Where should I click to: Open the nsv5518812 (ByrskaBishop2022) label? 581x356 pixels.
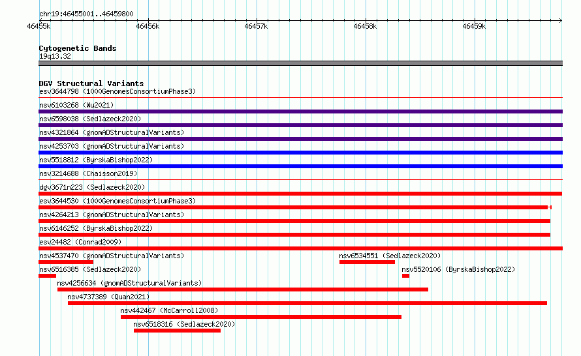(x=96, y=160)
